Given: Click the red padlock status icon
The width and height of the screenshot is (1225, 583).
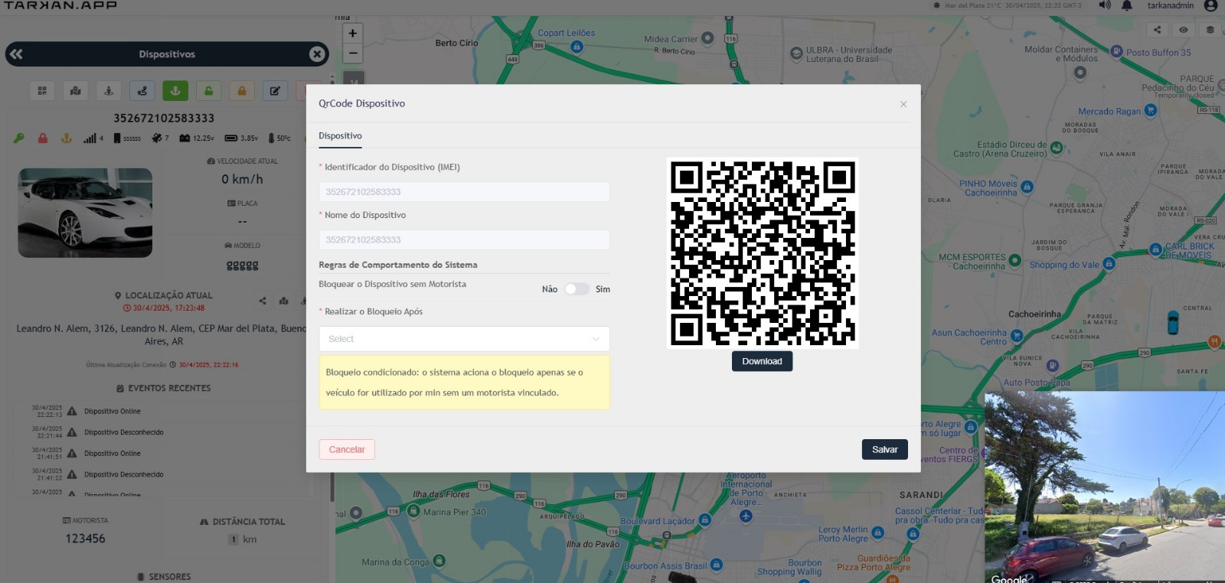Looking at the screenshot, I should (43, 138).
